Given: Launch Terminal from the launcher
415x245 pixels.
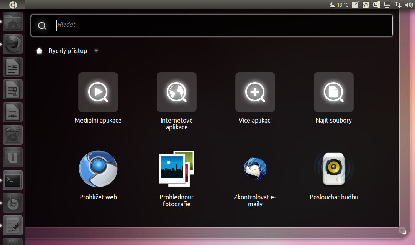Looking at the screenshot, I should [x=13, y=180].
